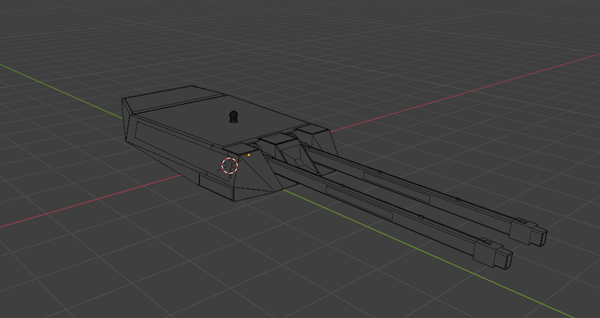Click the recessed panel on far barrel

[397, 188]
